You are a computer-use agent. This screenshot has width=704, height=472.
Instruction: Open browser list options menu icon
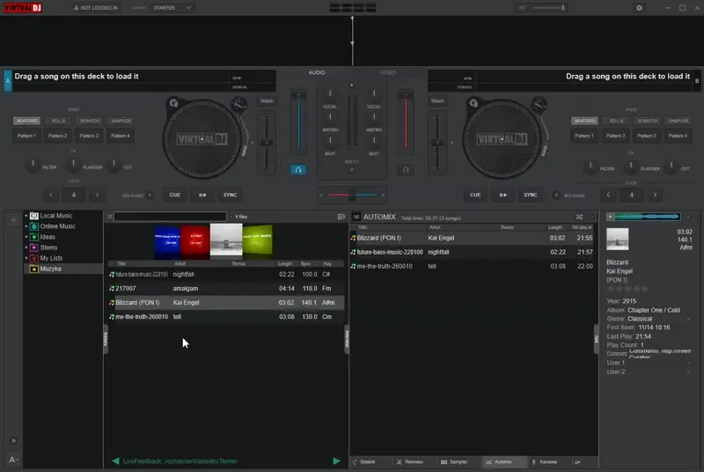click(341, 217)
